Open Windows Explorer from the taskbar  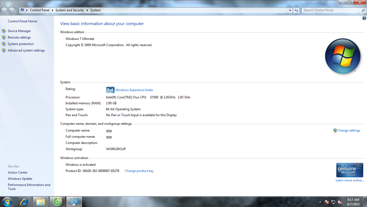point(41,202)
